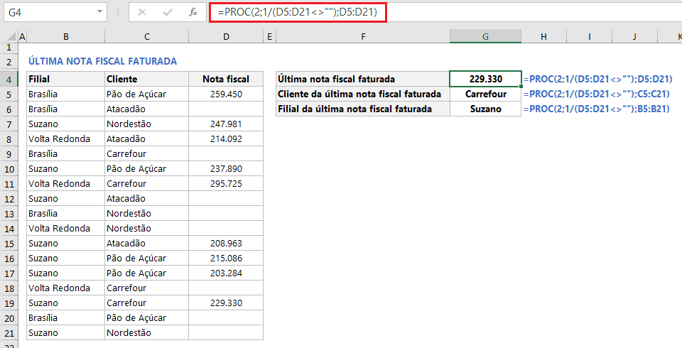Open Insert Function with the fx icon
The image size is (682, 348).
pos(193,12)
